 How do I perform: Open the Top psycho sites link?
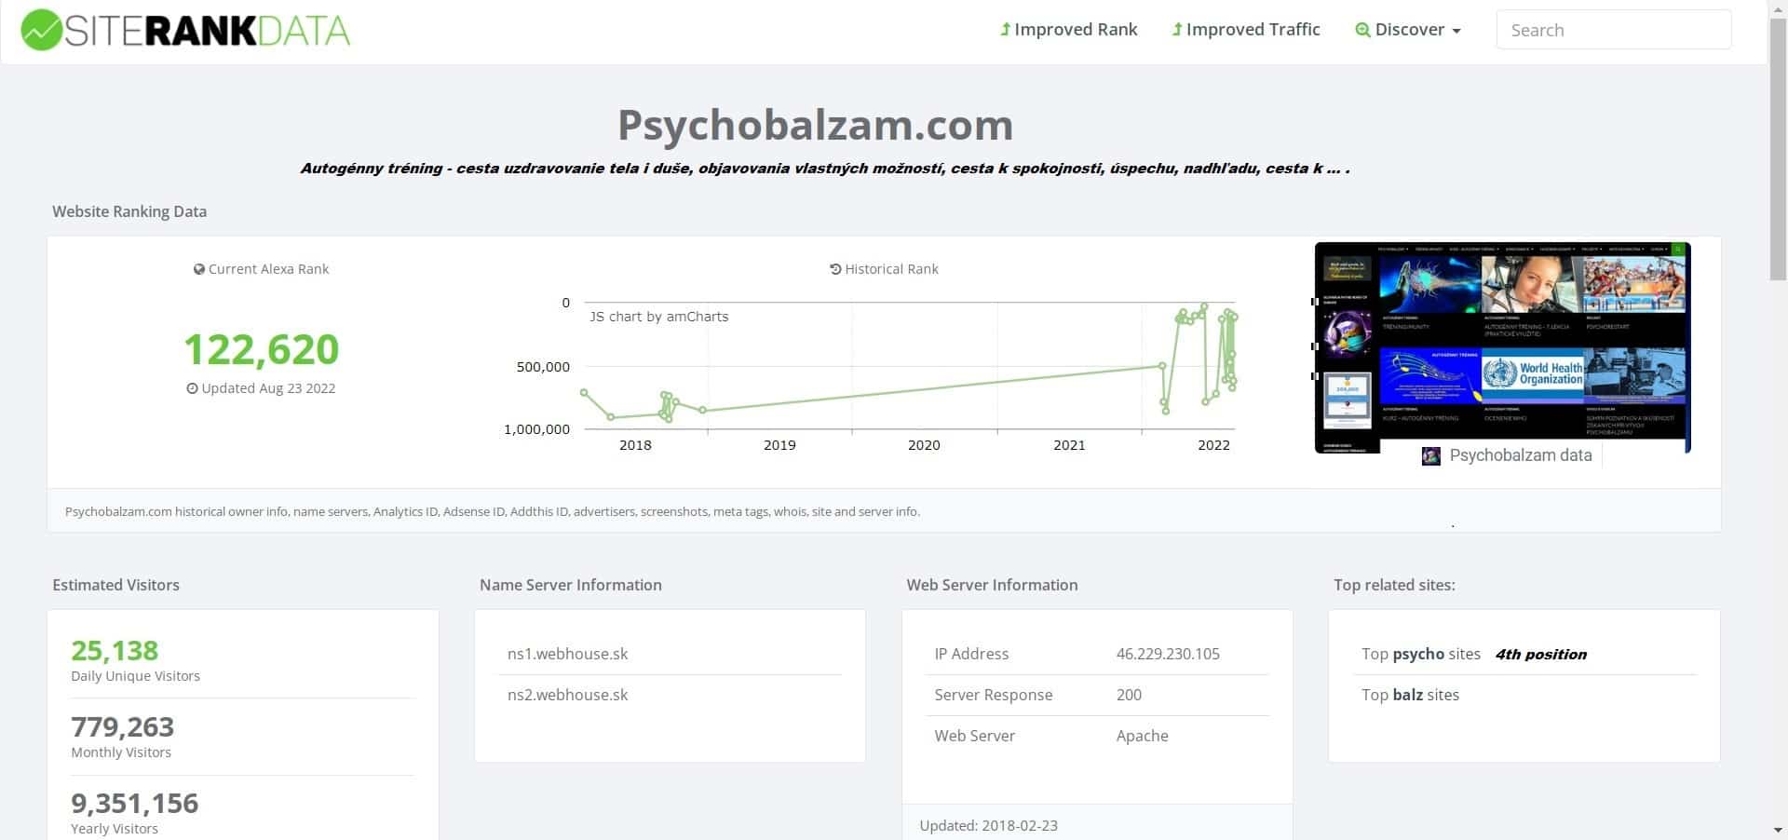1421,654
